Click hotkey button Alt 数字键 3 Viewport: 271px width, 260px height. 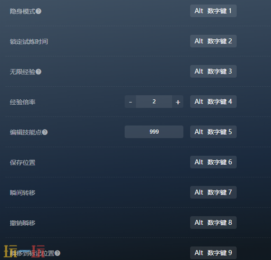coord(213,71)
